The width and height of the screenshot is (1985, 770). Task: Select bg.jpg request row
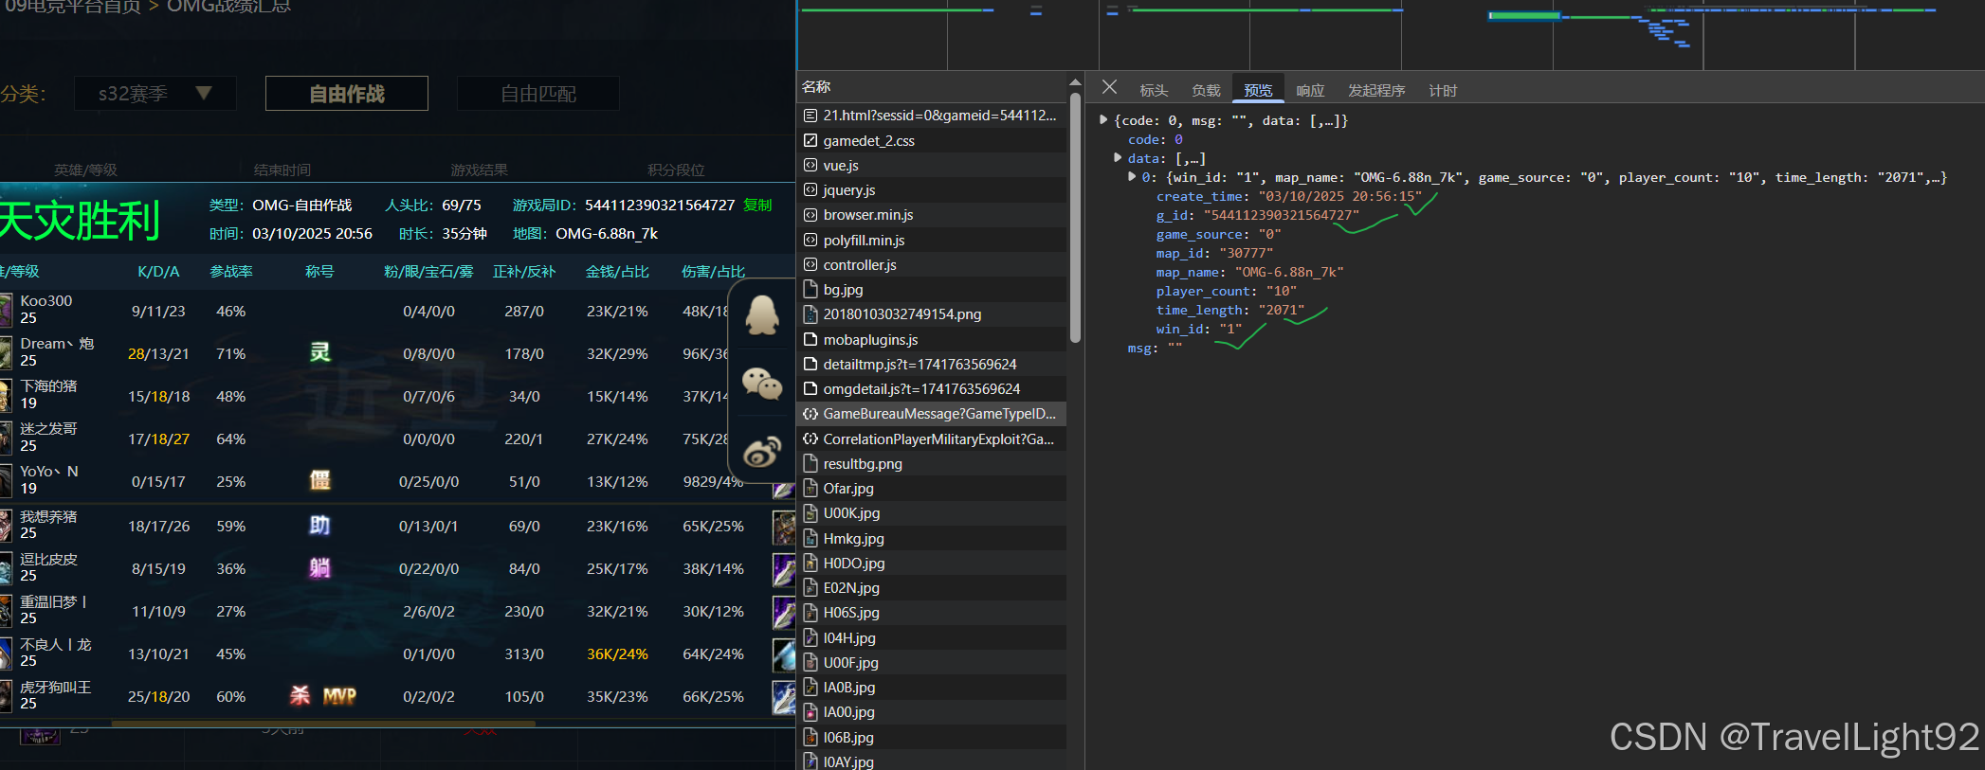click(933, 289)
